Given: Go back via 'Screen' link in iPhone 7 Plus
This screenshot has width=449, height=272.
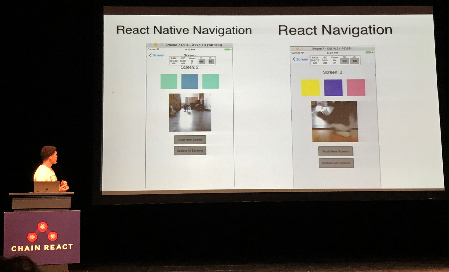Looking at the screenshot, I should 158,55.
